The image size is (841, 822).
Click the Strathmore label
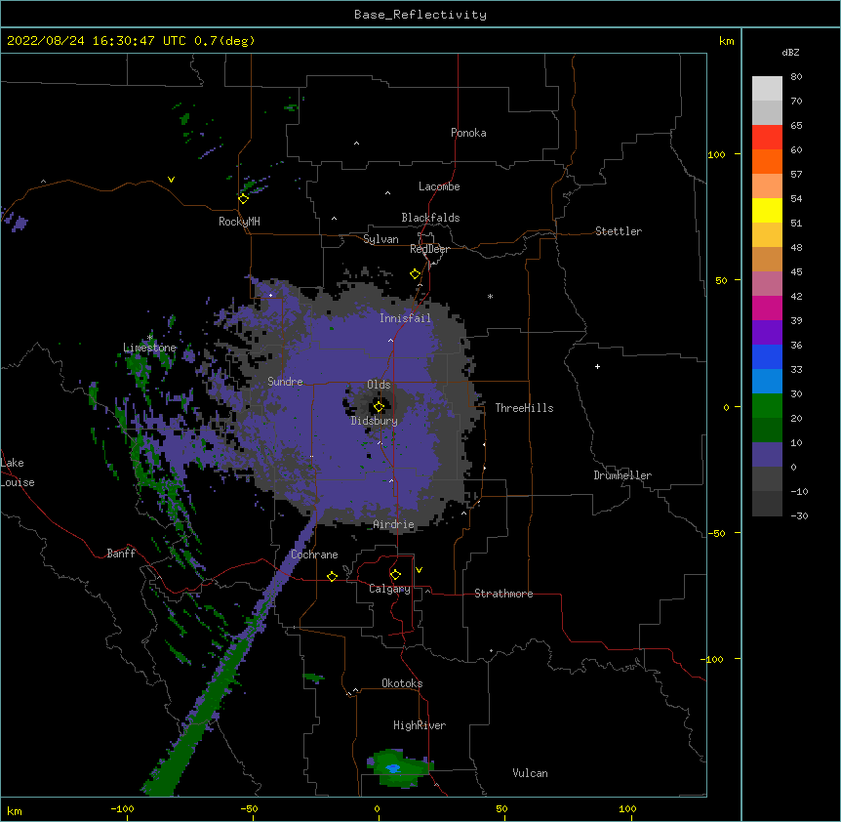[x=503, y=594]
